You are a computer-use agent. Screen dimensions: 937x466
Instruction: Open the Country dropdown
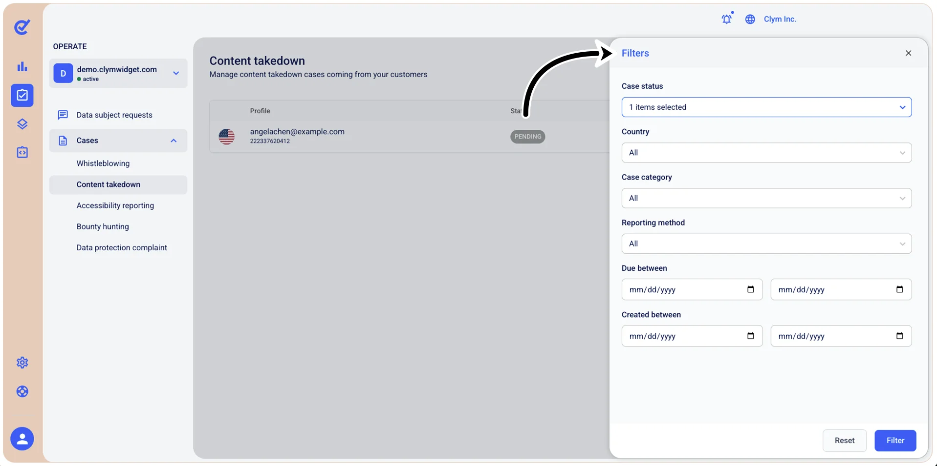click(766, 153)
